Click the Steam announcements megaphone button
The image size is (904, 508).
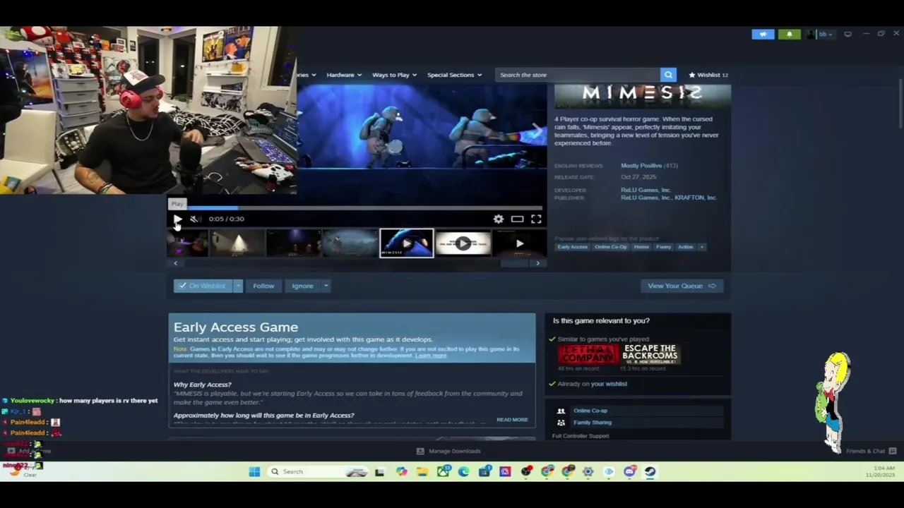[763, 34]
